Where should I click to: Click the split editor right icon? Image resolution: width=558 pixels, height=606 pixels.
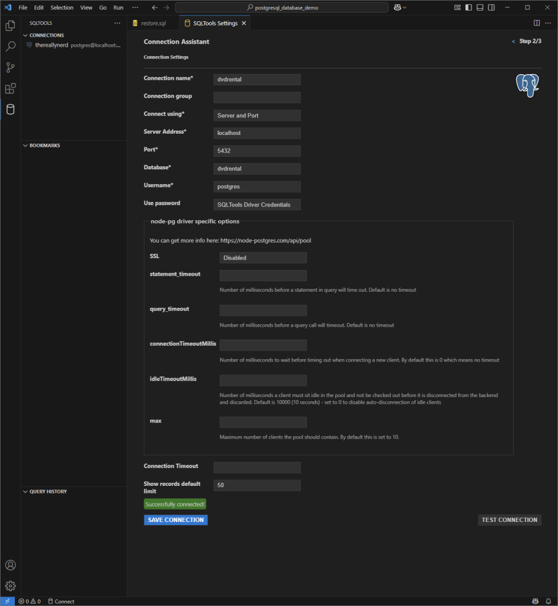[537, 23]
